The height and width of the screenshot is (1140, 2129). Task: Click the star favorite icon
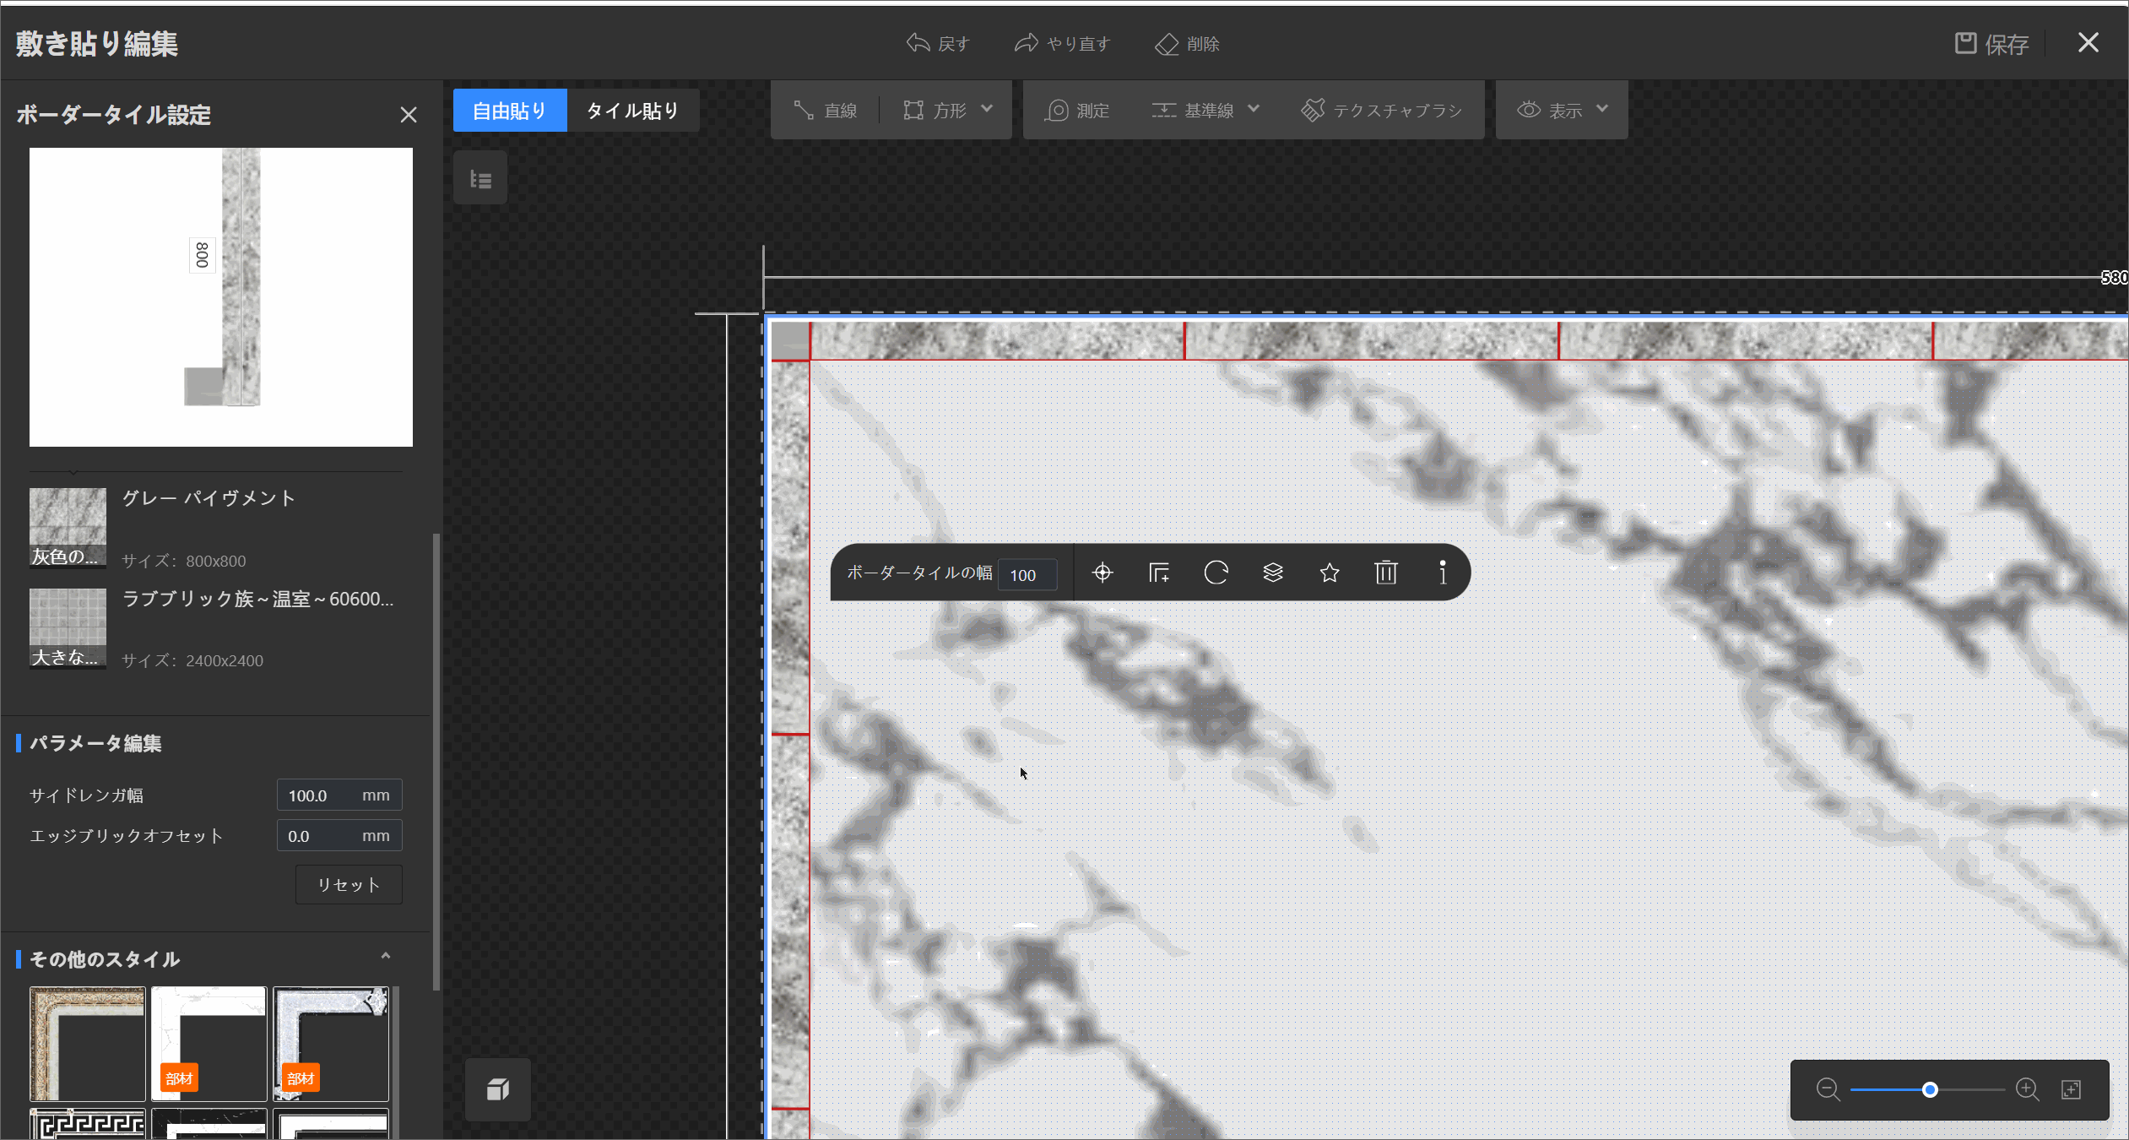pyautogui.click(x=1330, y=573)
